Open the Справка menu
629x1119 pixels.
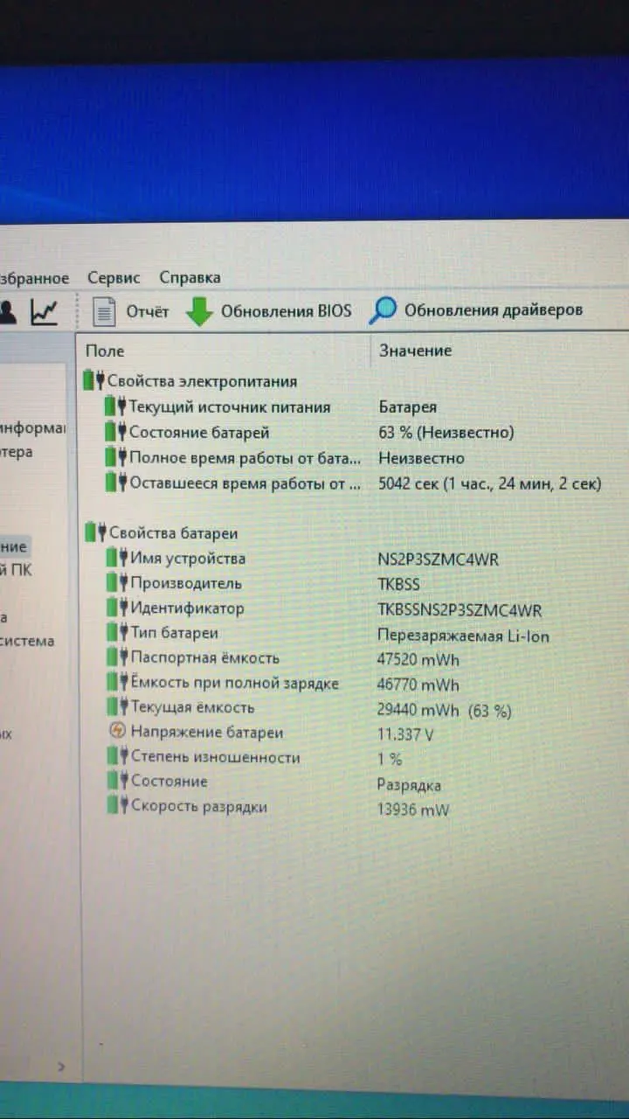pyautogui.click(x=190, y=278)
